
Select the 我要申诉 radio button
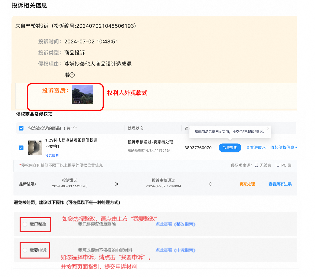(25, 250)
